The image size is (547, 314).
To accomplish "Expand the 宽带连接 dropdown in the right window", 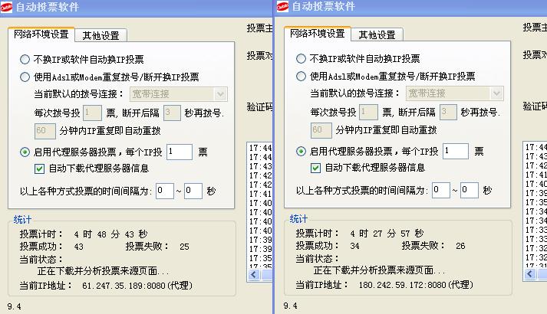I will (x=497, y=93).
